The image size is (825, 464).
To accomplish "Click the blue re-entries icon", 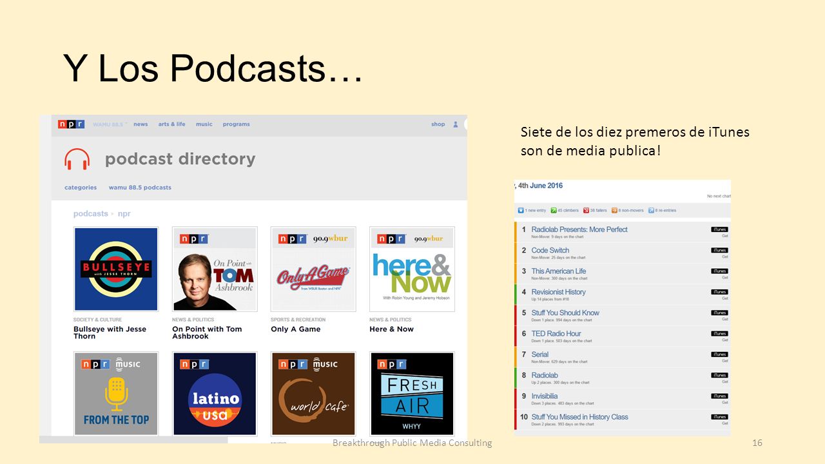I will click(x=652, y=210).
